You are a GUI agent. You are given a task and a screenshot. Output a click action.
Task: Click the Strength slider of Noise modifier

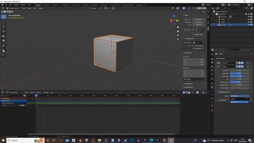point(239,73)
